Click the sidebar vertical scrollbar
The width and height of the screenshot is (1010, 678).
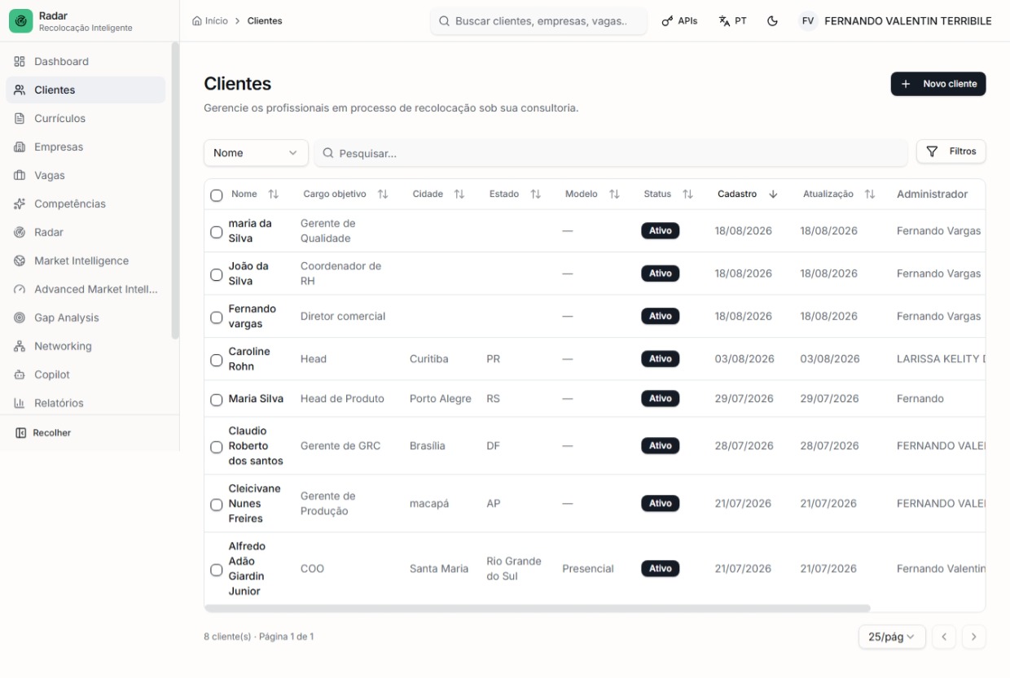click(174, 191)
